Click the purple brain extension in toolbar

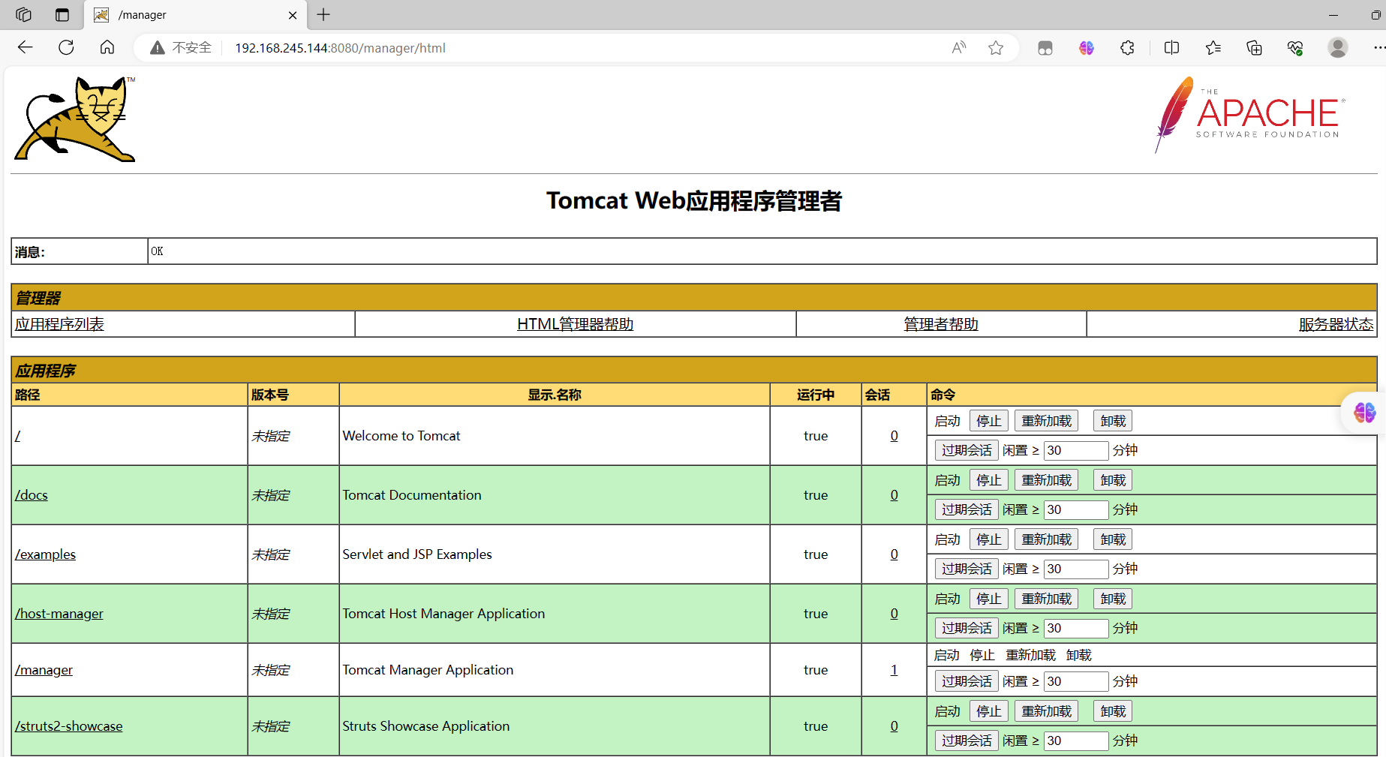point(1087,48)
